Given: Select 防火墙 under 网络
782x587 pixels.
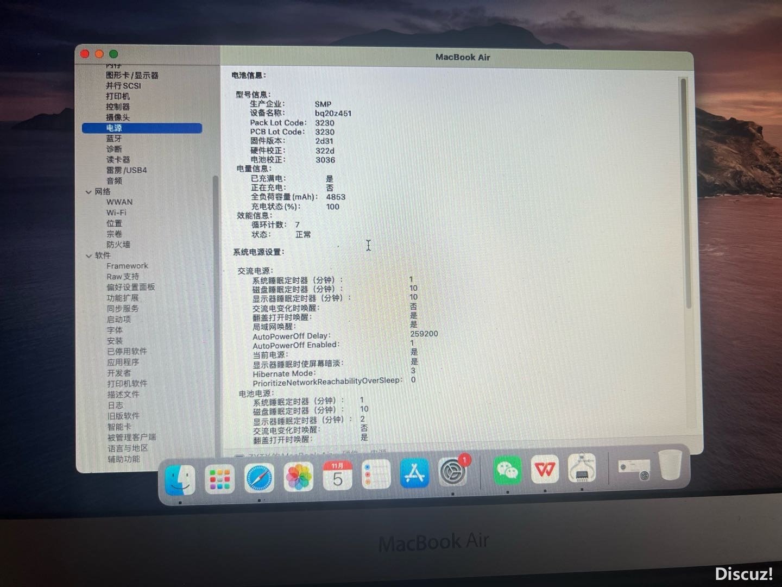Looking at the screenshot, I should [x=118, y=245].
